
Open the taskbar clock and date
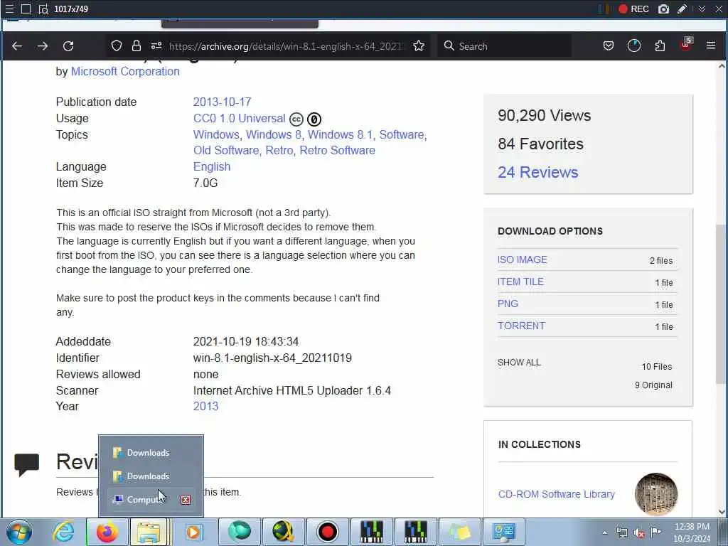692,532
